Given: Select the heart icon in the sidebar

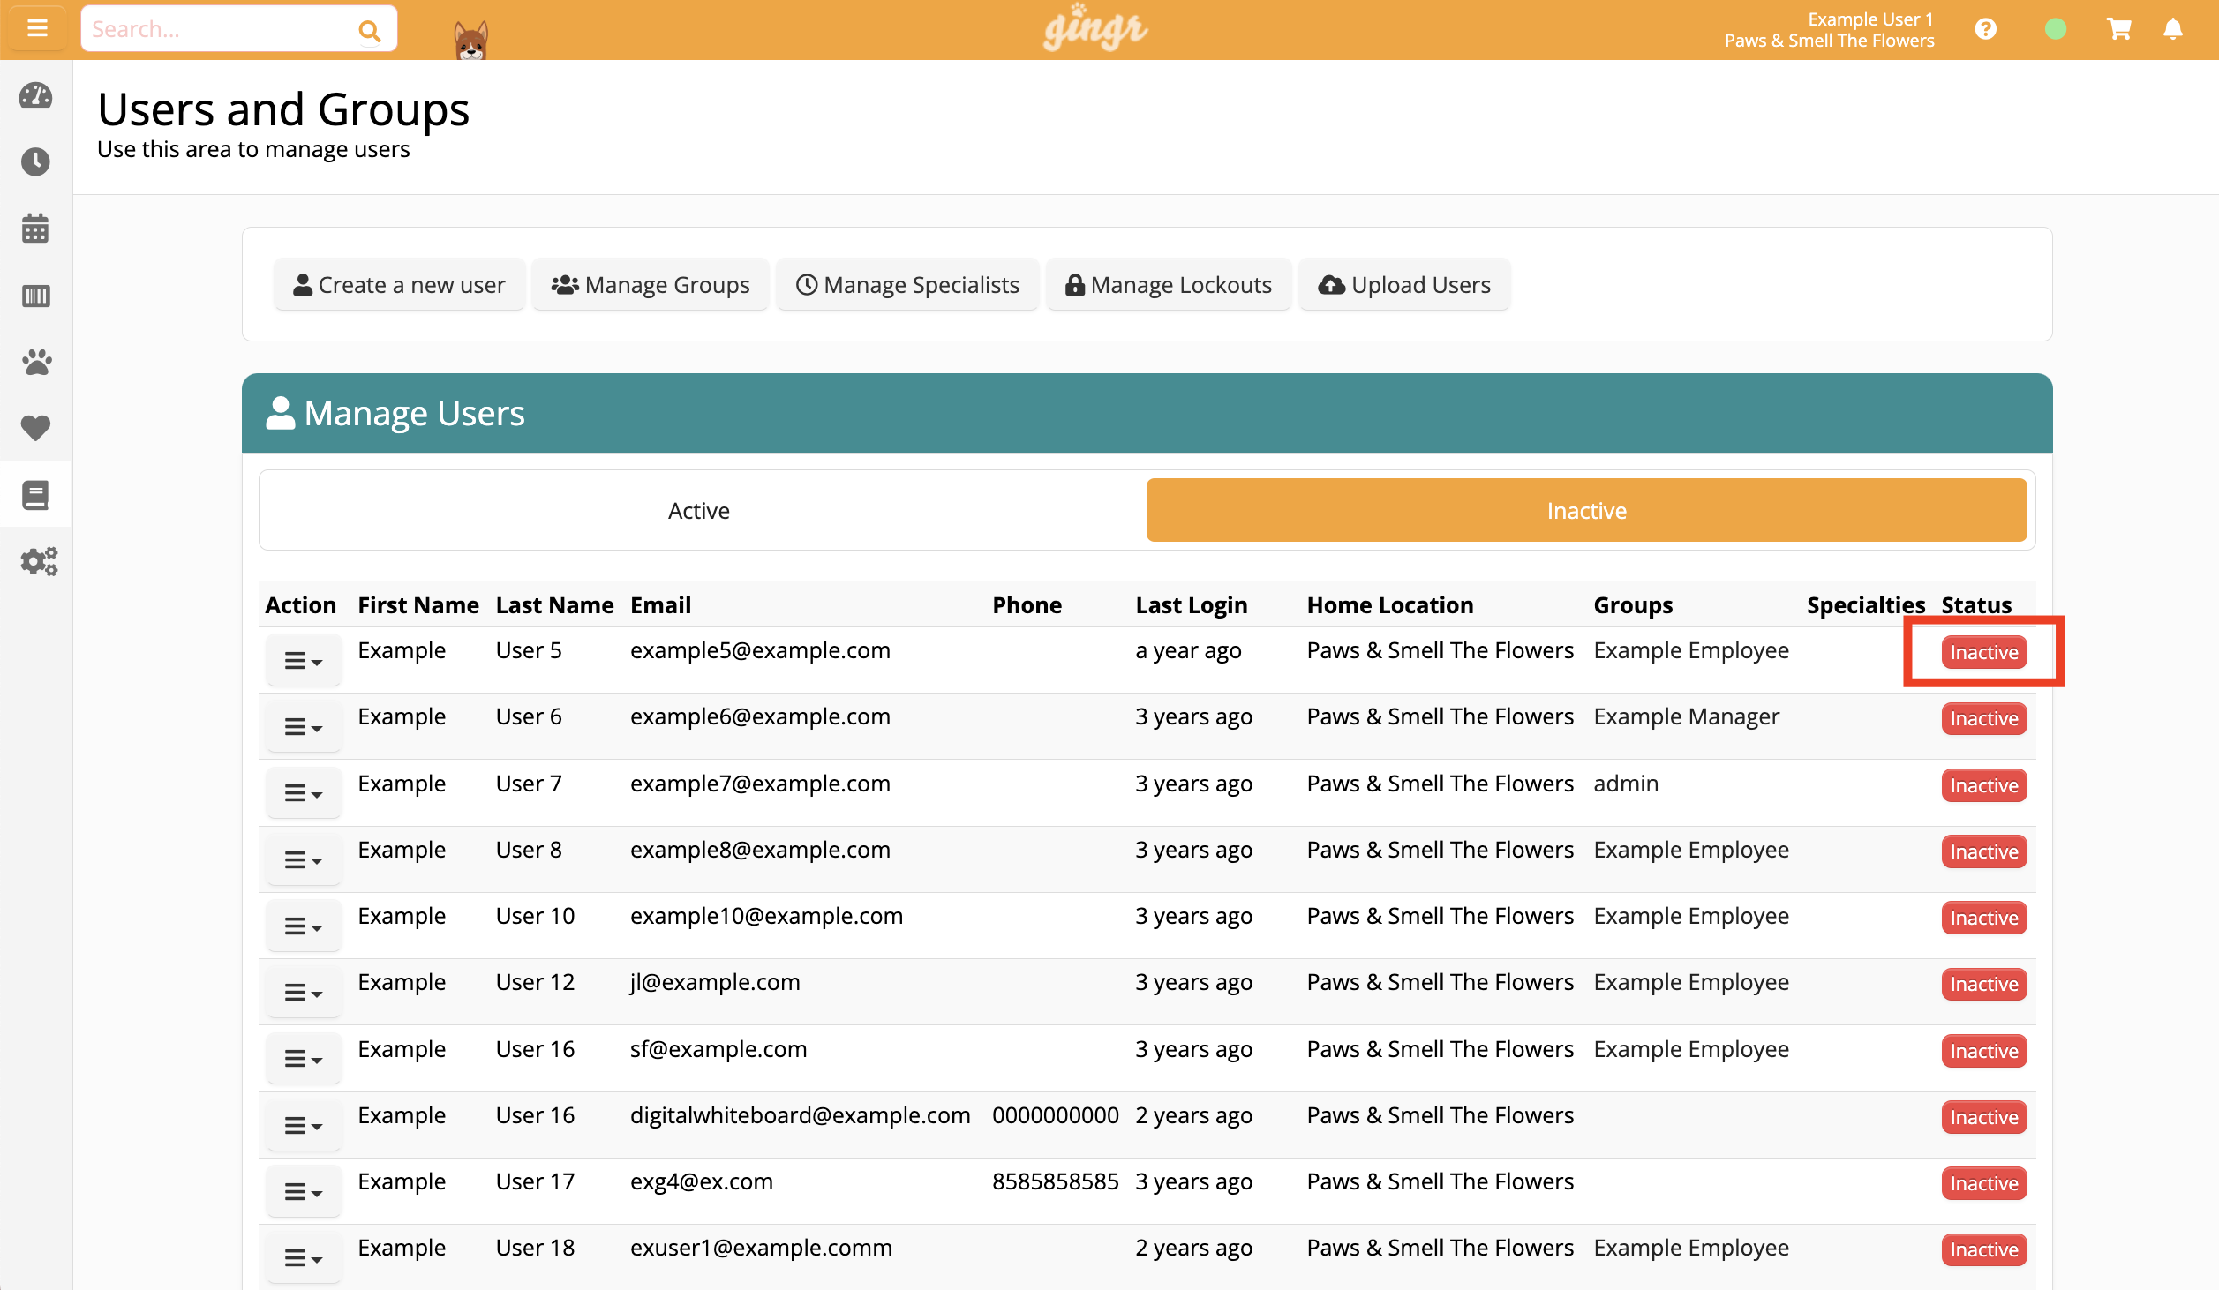Looking at the screenshot, I should pos(35,428).
